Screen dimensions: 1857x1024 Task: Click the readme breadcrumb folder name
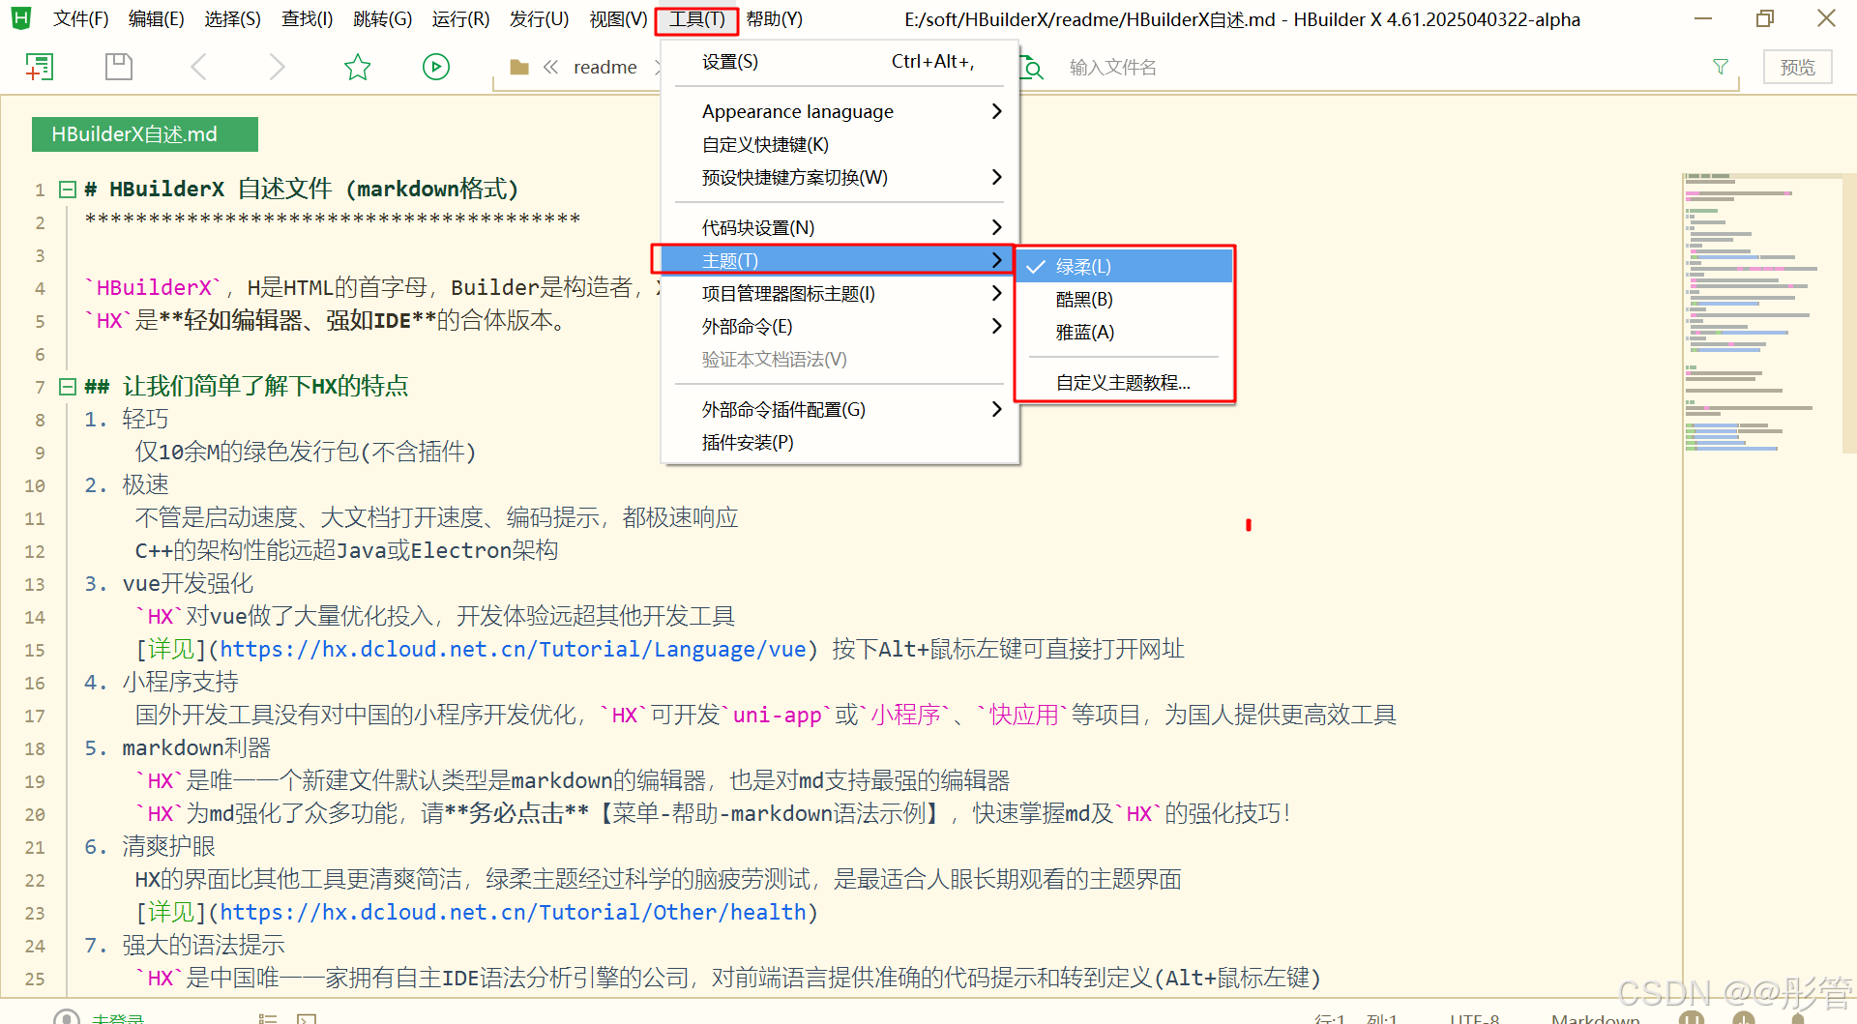pyautogui.click(x=605, y=67)
